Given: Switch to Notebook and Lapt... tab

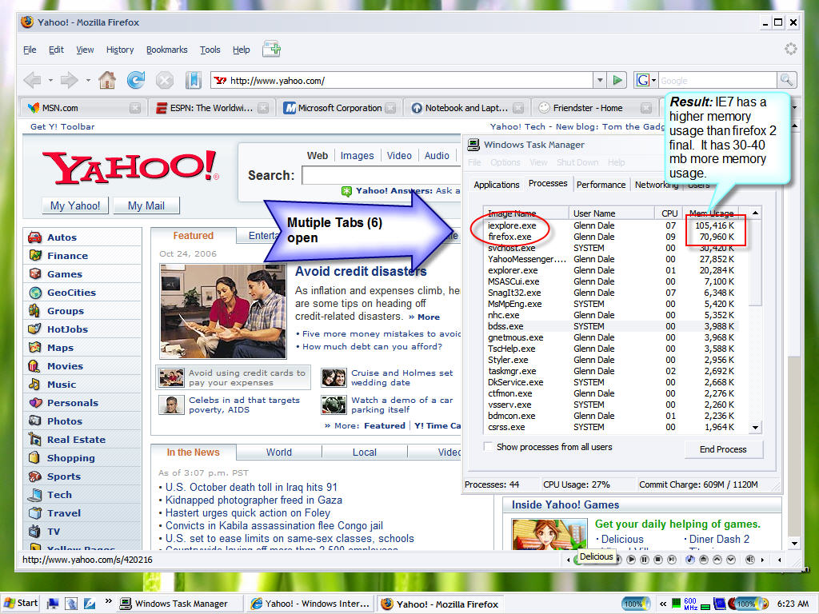Looking at the screenshot, I should click(x=466, y=108).
